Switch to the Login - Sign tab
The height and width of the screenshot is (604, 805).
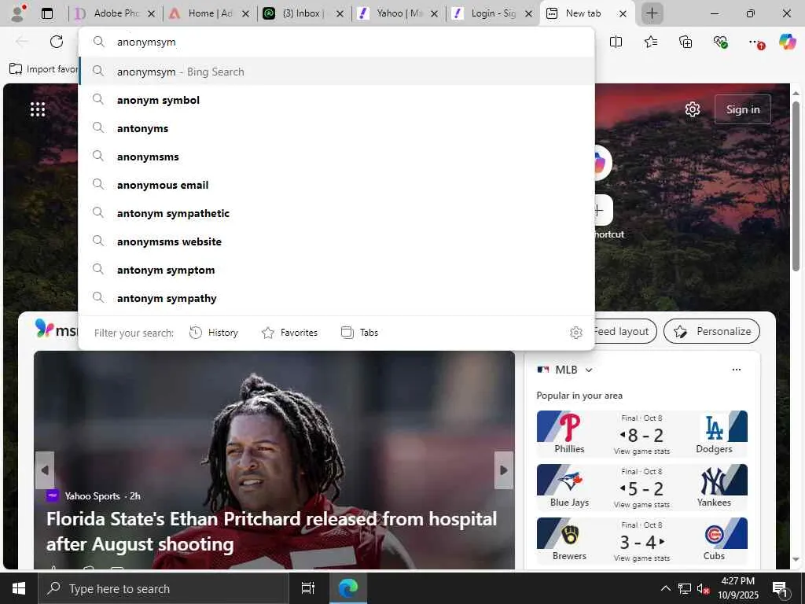point(493,13)
